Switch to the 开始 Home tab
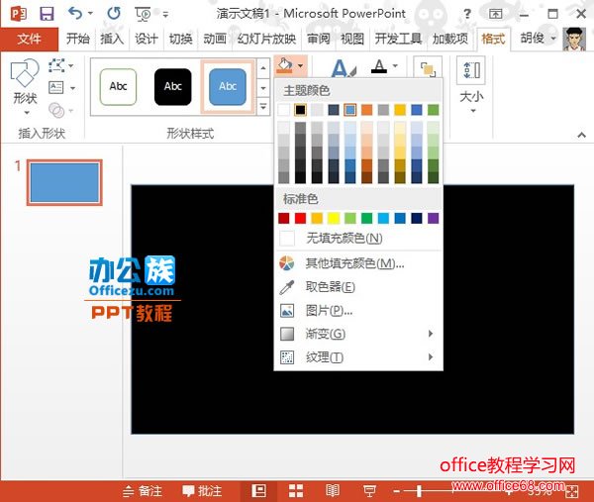 (78, 39)
